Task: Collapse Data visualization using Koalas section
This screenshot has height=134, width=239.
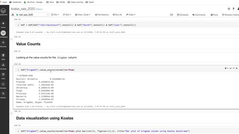Action: (11, 113)
